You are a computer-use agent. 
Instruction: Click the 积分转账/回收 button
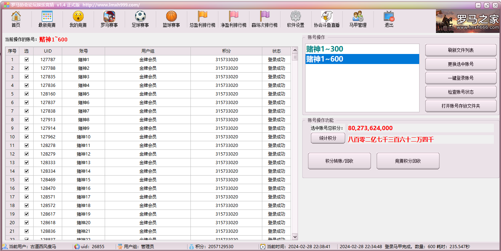tap(339, 161)
